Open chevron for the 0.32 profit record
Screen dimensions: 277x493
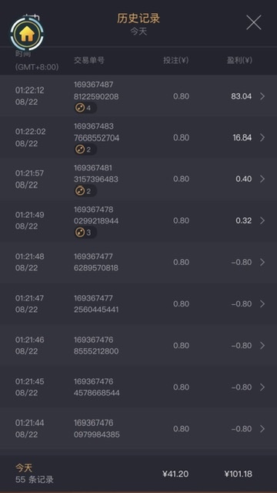click(262, 220)
